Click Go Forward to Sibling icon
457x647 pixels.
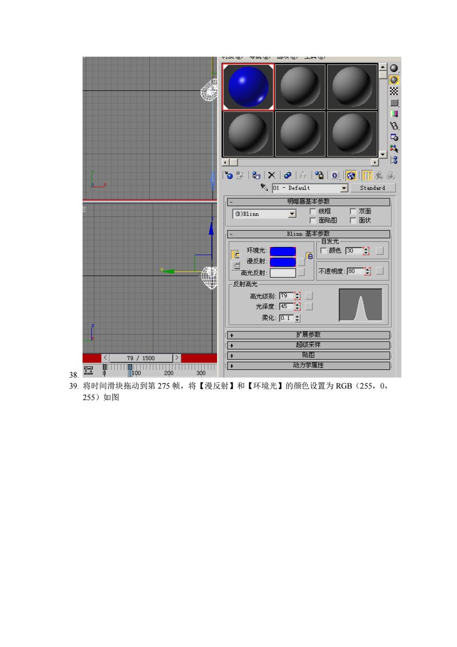[x=391, y=176]
